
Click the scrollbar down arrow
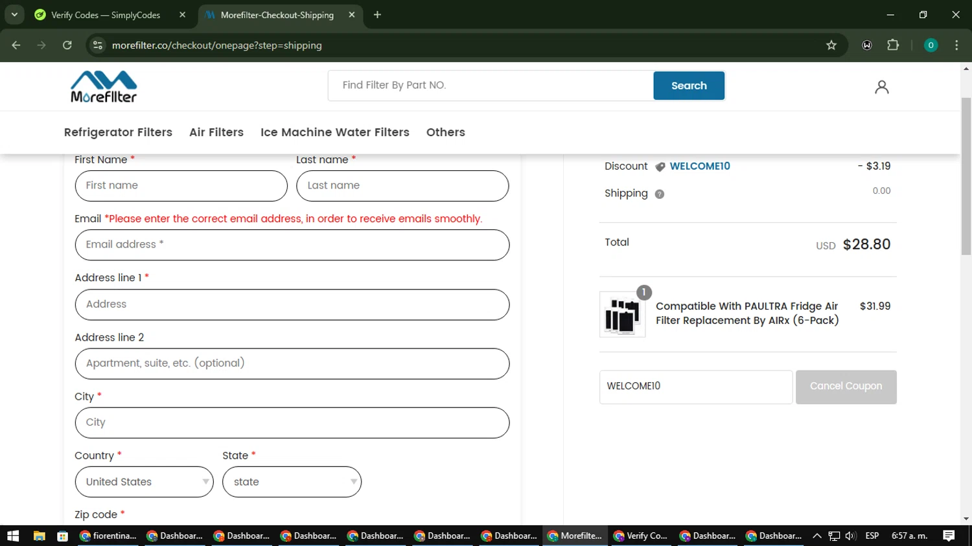click(966, 519)
